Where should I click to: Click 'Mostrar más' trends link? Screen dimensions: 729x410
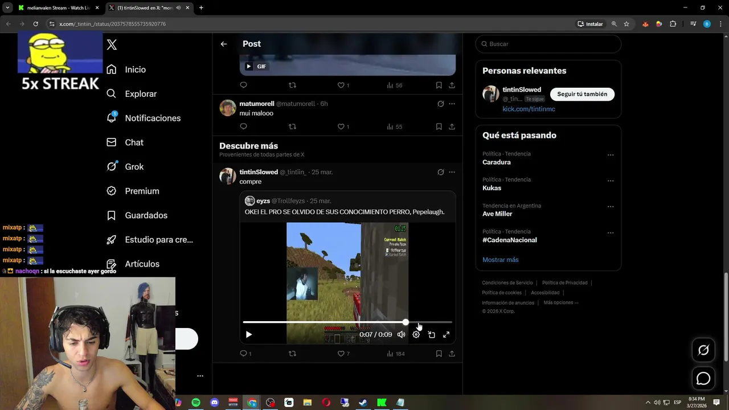click(501, 260)
